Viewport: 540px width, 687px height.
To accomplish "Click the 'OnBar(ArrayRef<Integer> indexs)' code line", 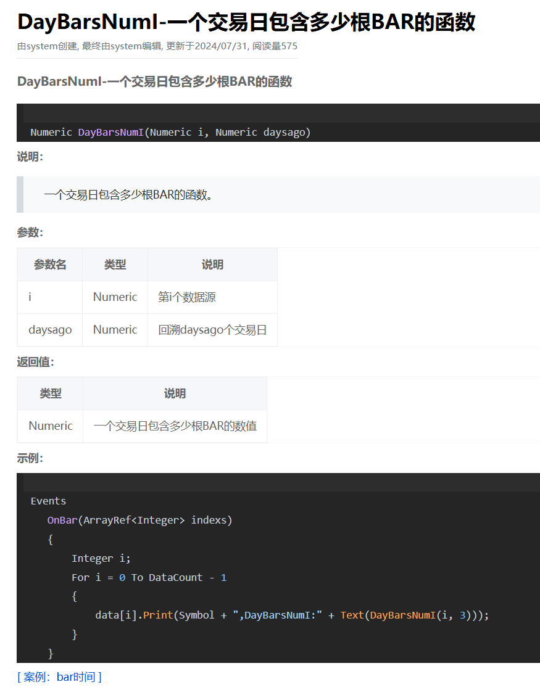I will 140,520.
